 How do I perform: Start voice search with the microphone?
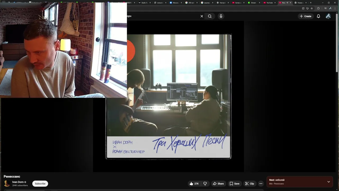pyautogui.click(x=221, y=16)
